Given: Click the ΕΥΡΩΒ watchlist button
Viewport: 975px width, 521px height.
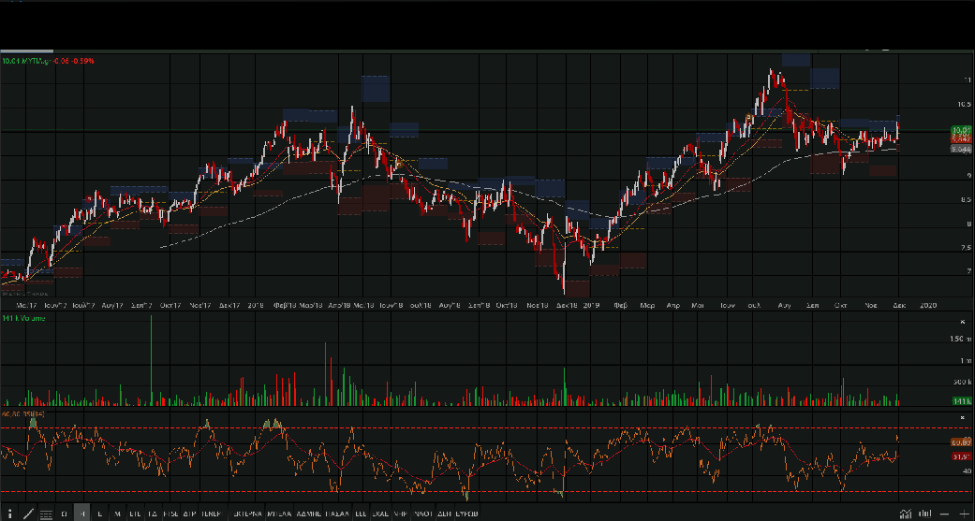Looking at the screenshot, I should click(x=467, y=514).
